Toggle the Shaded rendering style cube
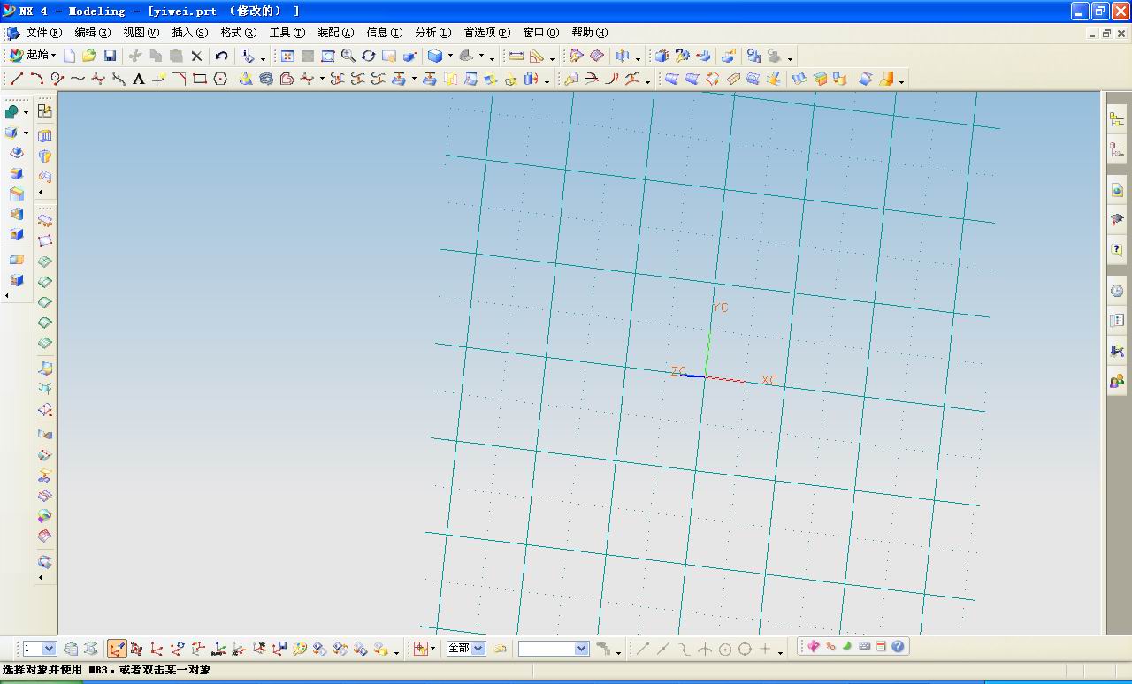Viewport: 1132px width, 684px height. tap(435, 56)
